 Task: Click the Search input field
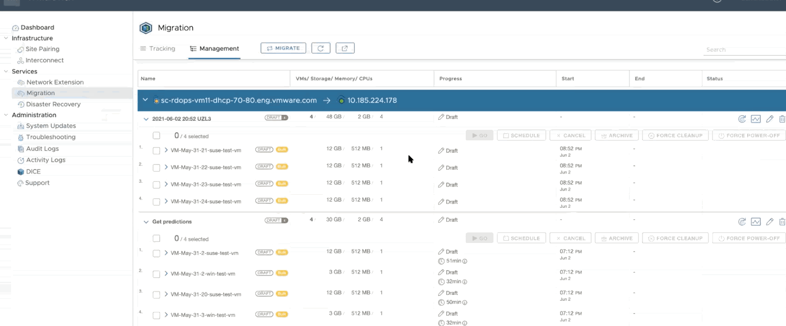(x=744, y=50)
